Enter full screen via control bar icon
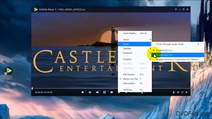Screen dimensions: 212x119 (182, 92)
